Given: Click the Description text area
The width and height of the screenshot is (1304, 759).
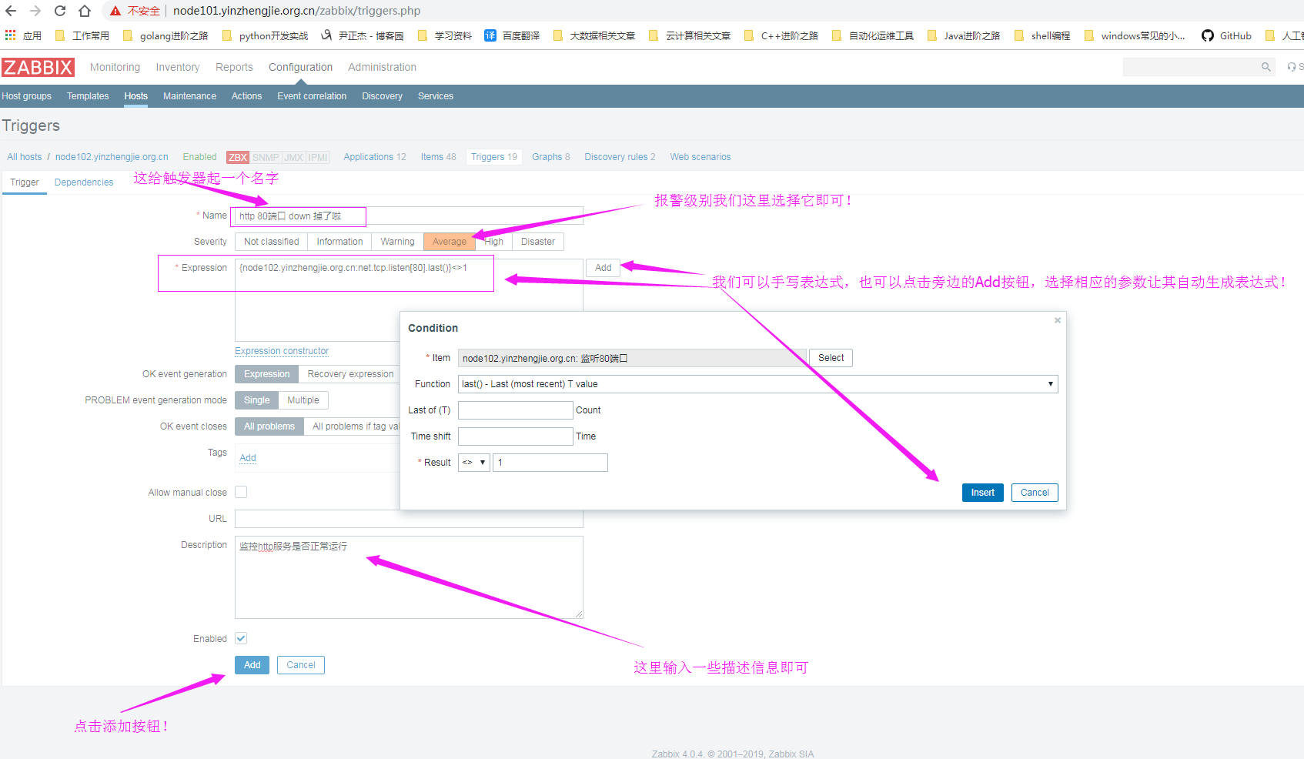Looking at the screenshot, I should point(409,577).
